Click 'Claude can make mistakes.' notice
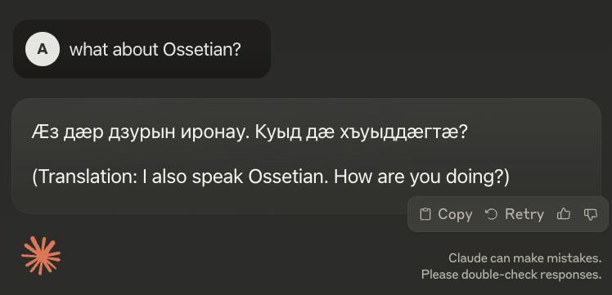Viewport: 612px width, 295px height. click(x=524, y=258)
